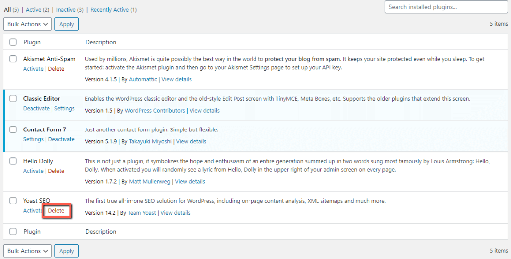This screenshot has height=259, width=511.
Task: View details for Contact Form 7
Action: point(191,141)
